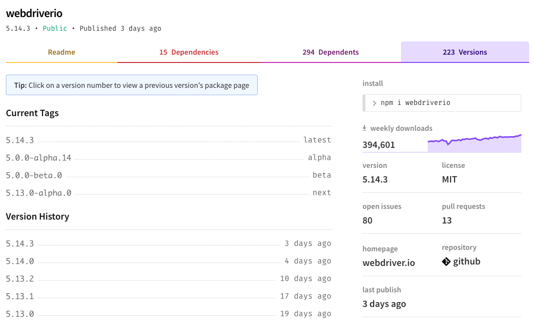Click the open issues count 80
Image resolution: width=534 pixels, height=325 pixels.
pyautogui.click(x=367, y=220)
